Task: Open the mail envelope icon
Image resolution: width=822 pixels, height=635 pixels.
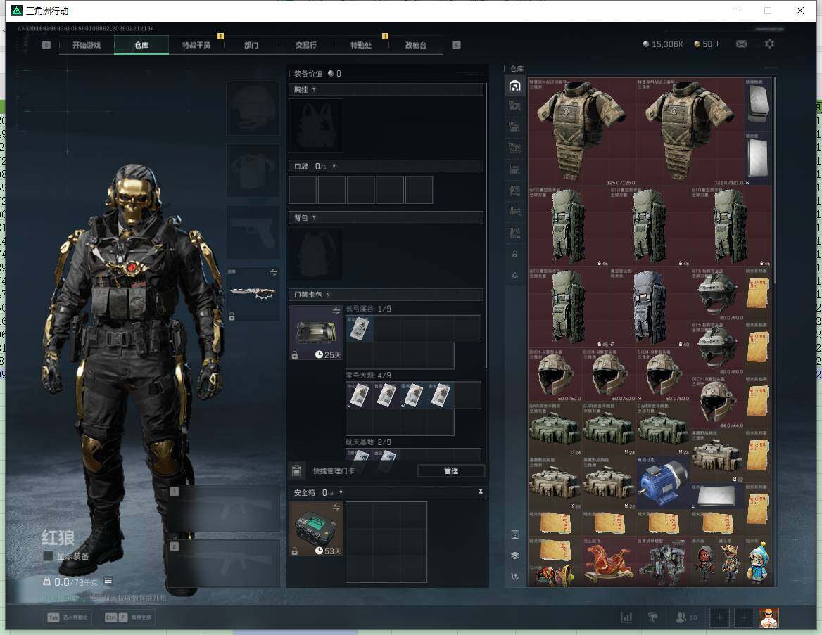Action: click(x=741, y=44)
